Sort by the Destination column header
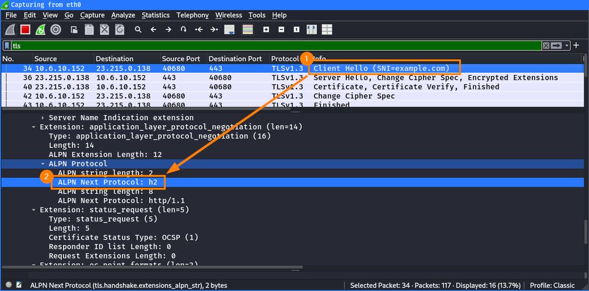This screenshot has width=589, height=291. tap(127, 58)
